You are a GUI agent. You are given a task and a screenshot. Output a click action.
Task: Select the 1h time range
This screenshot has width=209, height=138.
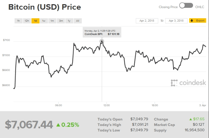coord(18,21)
